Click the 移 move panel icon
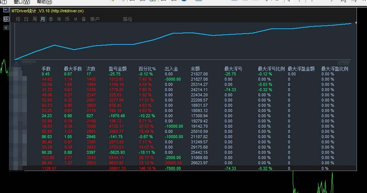The height and width of the screenshot is (193, 367). 6,19
